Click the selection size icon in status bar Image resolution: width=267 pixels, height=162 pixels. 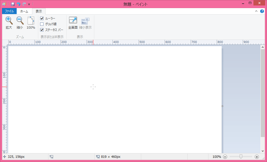[52, 157]
